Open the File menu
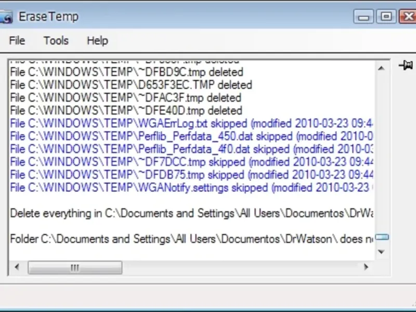 (x=17, y=41)
